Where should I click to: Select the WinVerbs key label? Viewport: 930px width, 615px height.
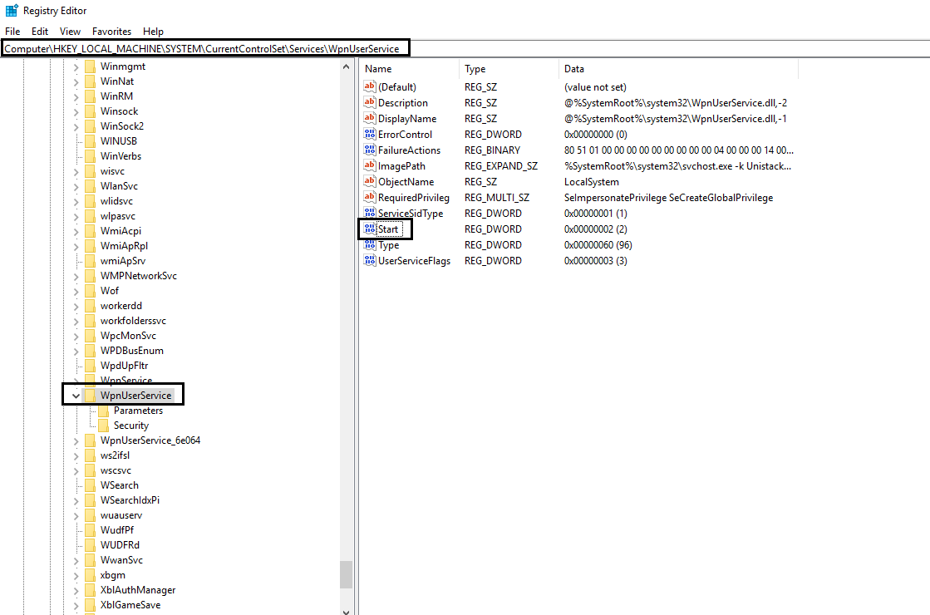121,156
